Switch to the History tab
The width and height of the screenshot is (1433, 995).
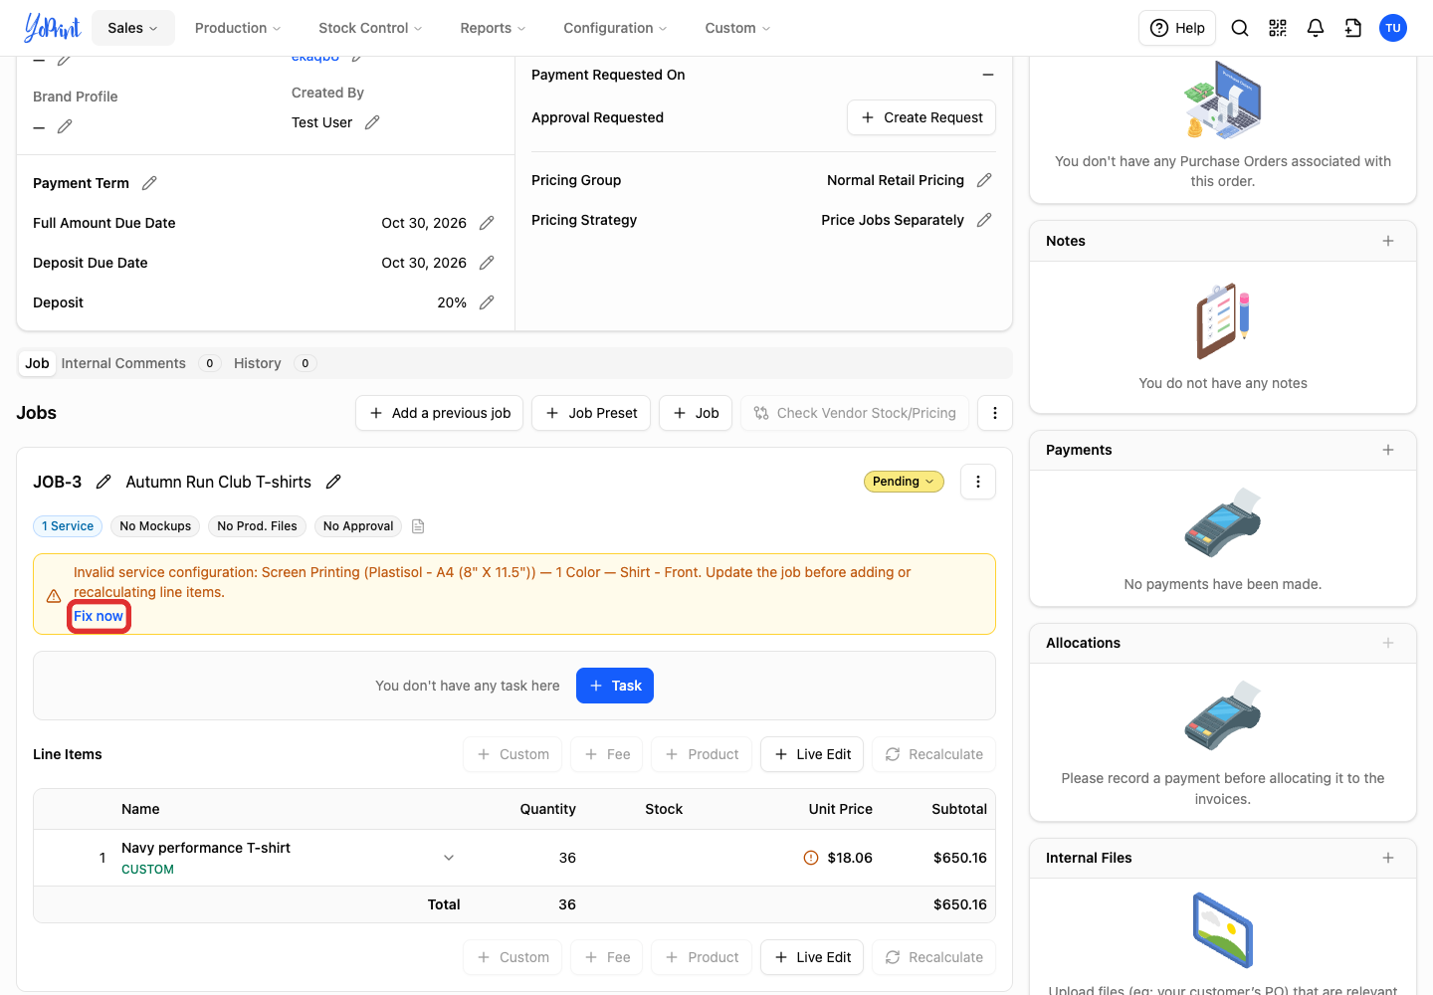258,363
